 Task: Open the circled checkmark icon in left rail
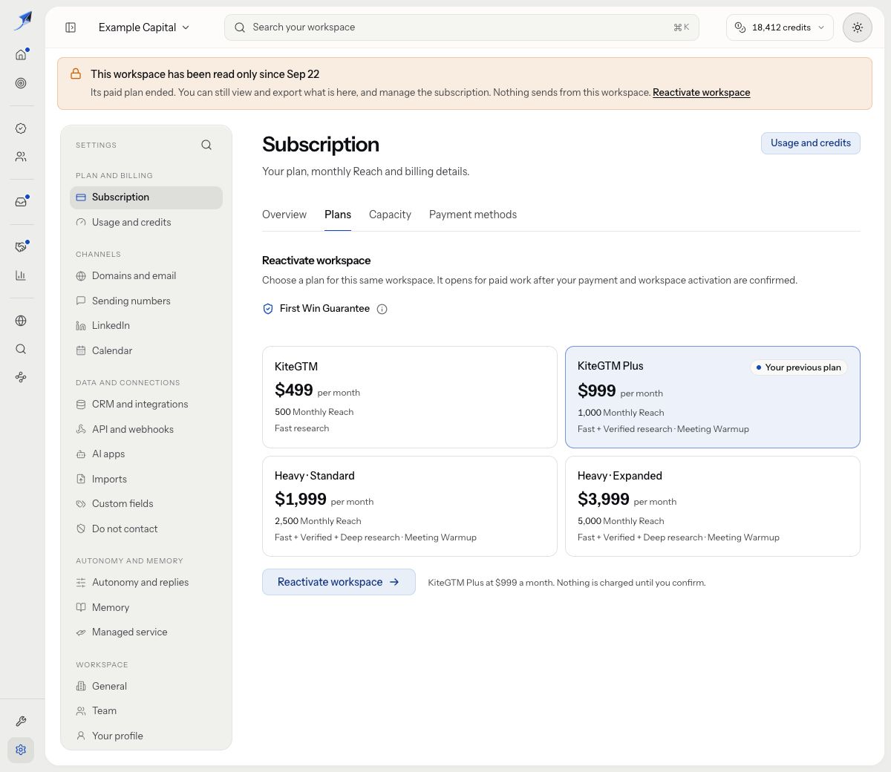point(21,128)
